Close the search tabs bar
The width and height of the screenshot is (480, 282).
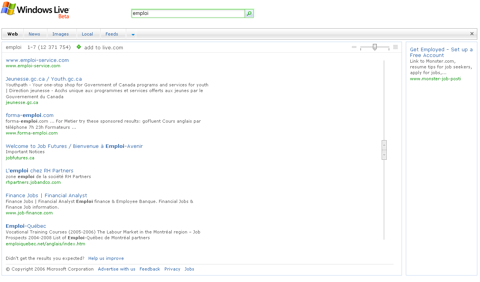[472, 34]
